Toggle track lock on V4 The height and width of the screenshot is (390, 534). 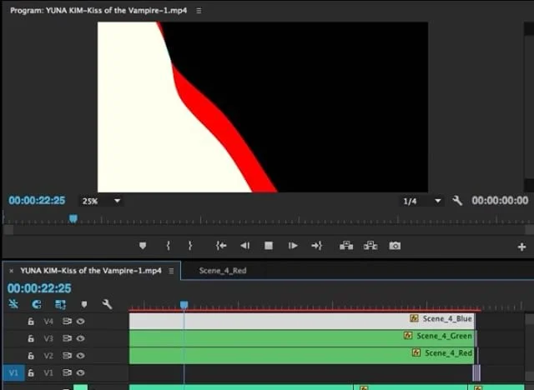(31, 322)
